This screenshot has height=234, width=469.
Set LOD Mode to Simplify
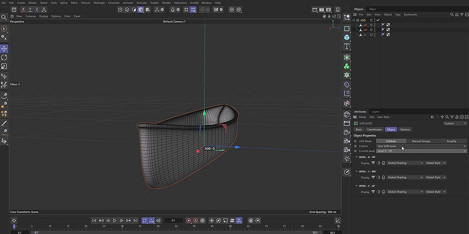451,141
